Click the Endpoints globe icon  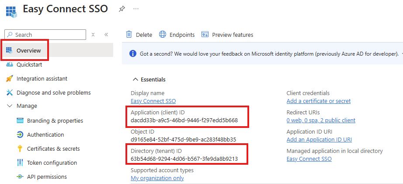163,34
